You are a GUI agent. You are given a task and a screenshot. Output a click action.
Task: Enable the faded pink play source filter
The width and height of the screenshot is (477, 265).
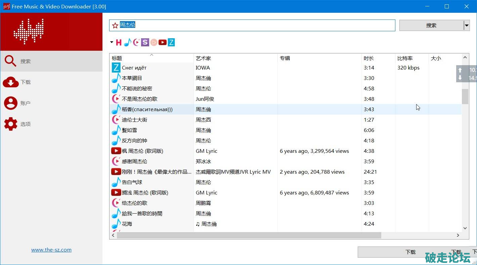154,42
